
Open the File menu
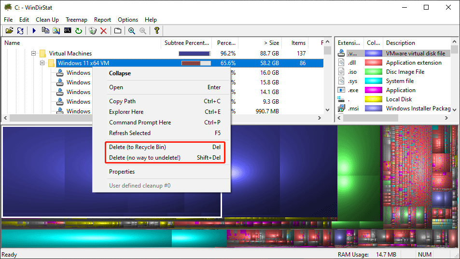8,20
